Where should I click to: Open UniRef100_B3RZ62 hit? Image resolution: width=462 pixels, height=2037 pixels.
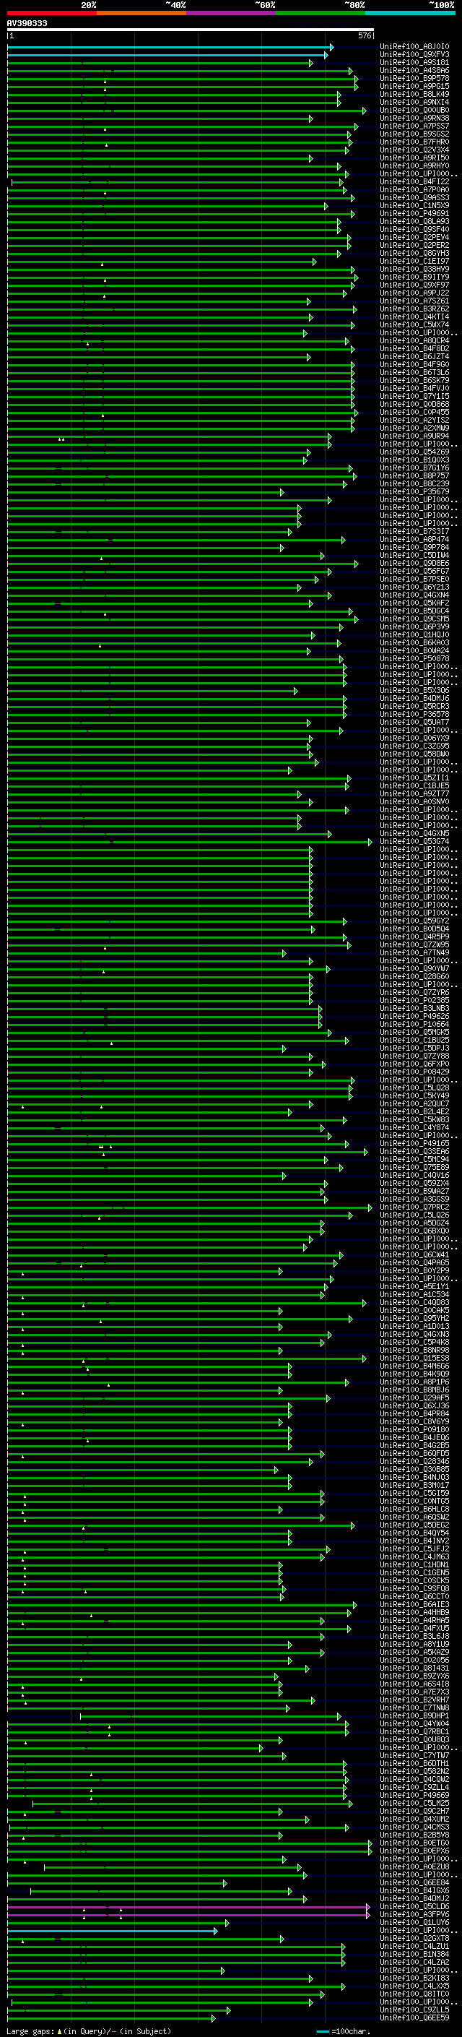[414, 309]
